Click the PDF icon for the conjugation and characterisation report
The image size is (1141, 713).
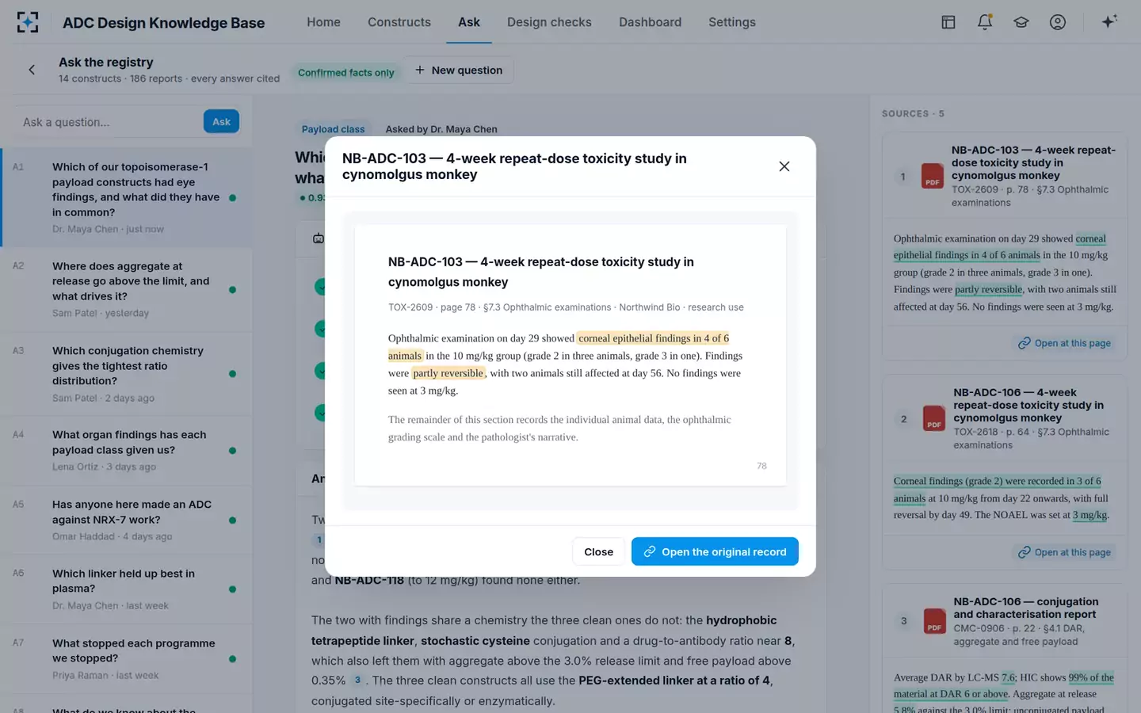[x=935, y=621]
